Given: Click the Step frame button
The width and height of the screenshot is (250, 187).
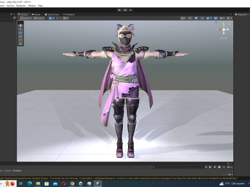Looking at the screenshot, I should click(x=131, y=10).
